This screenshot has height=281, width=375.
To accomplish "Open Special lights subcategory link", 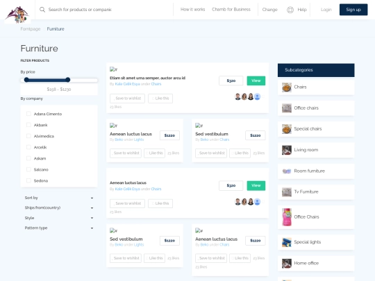I will tap(308, 242).
